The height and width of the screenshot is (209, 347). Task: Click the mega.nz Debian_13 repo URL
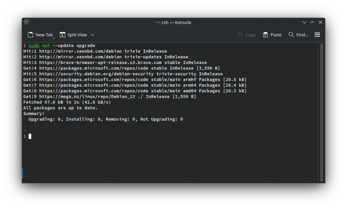[x=87, y=97]
